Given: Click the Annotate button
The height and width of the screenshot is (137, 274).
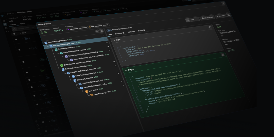Looking at the screenshot, I should point(220,16).
